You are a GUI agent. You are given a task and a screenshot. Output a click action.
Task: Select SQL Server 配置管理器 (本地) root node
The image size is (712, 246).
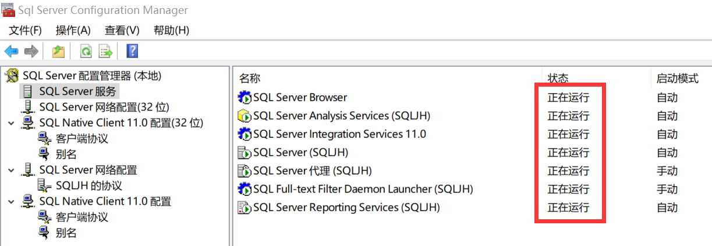coord(91,76)
